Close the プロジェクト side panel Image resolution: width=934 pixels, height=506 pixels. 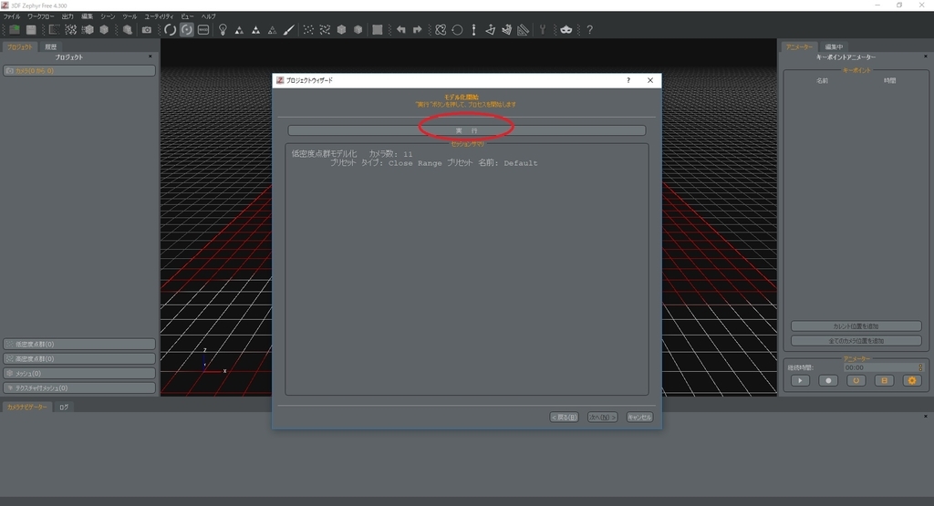pyautogui.click(x=150, y=57)
